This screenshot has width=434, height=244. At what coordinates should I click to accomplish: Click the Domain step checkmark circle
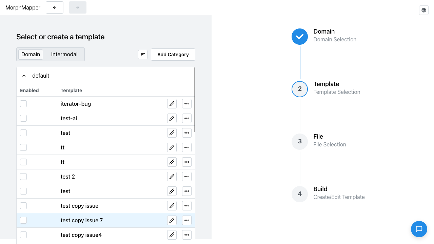(300, 37)
